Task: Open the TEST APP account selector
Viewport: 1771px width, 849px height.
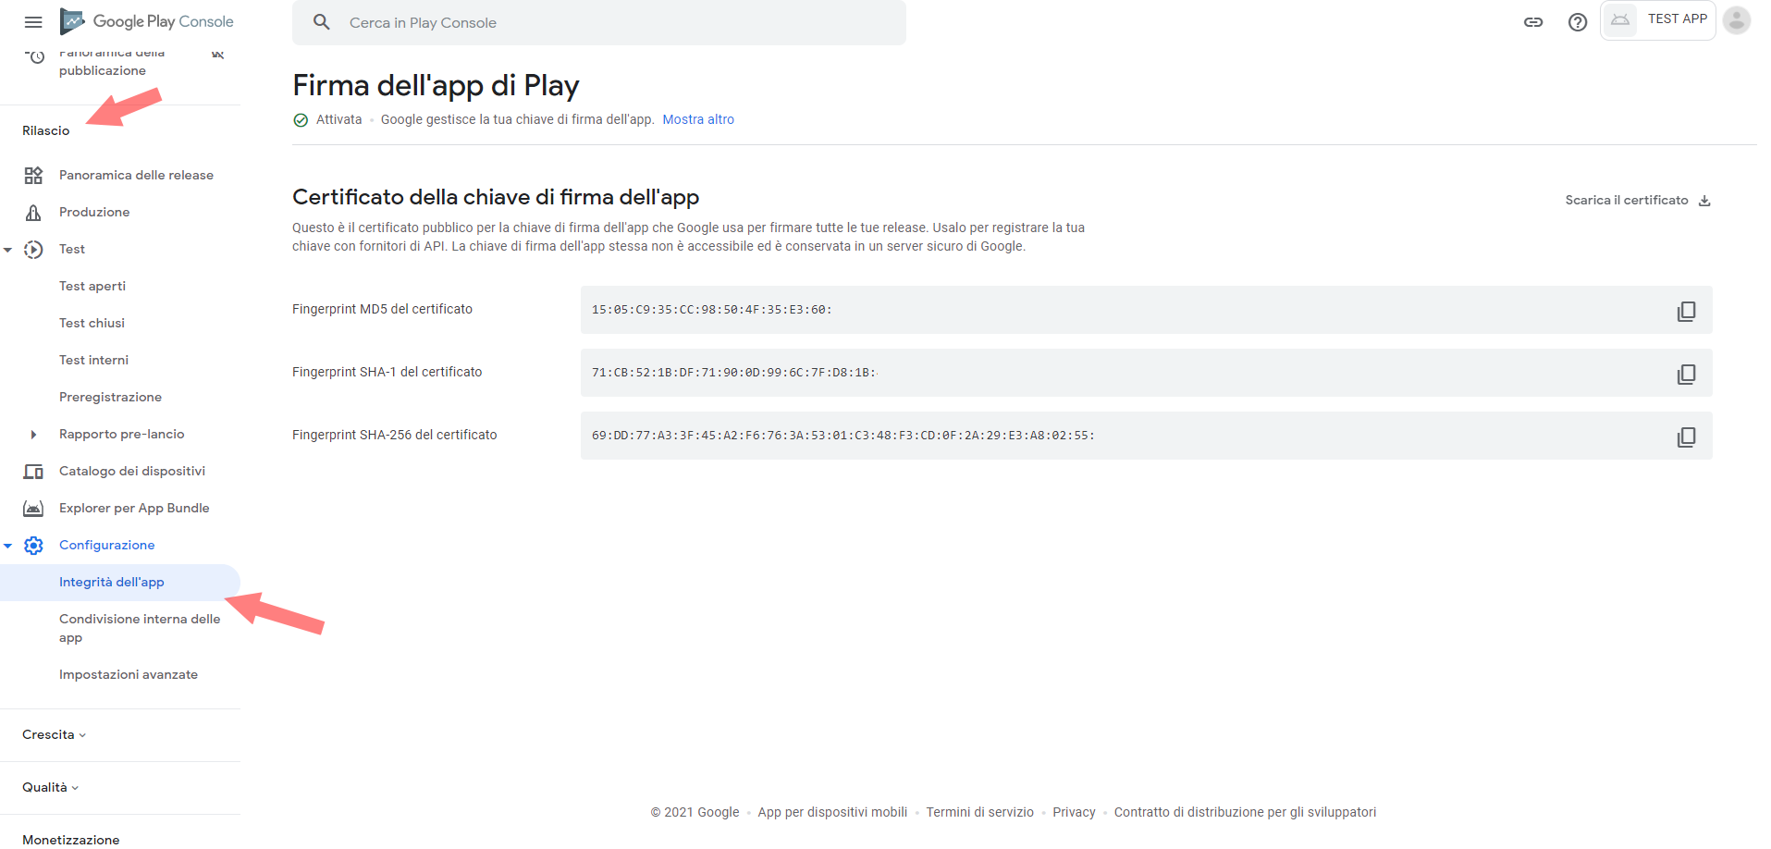Action: [x=1657, y=18]
